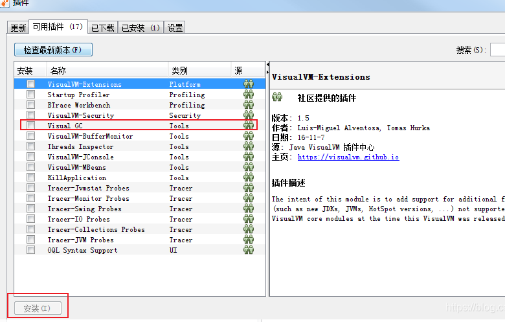Click the UI category cell
Image resolution: width=505 pixels, height=322 pixels.
point(173,250)
